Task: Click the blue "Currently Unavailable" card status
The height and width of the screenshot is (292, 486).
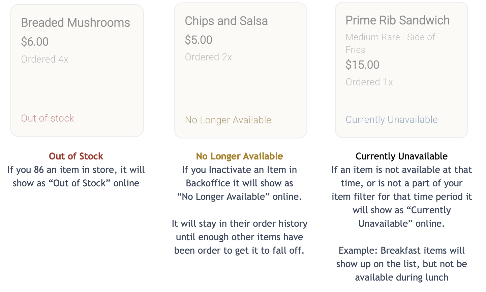Action: pos(391,120)
